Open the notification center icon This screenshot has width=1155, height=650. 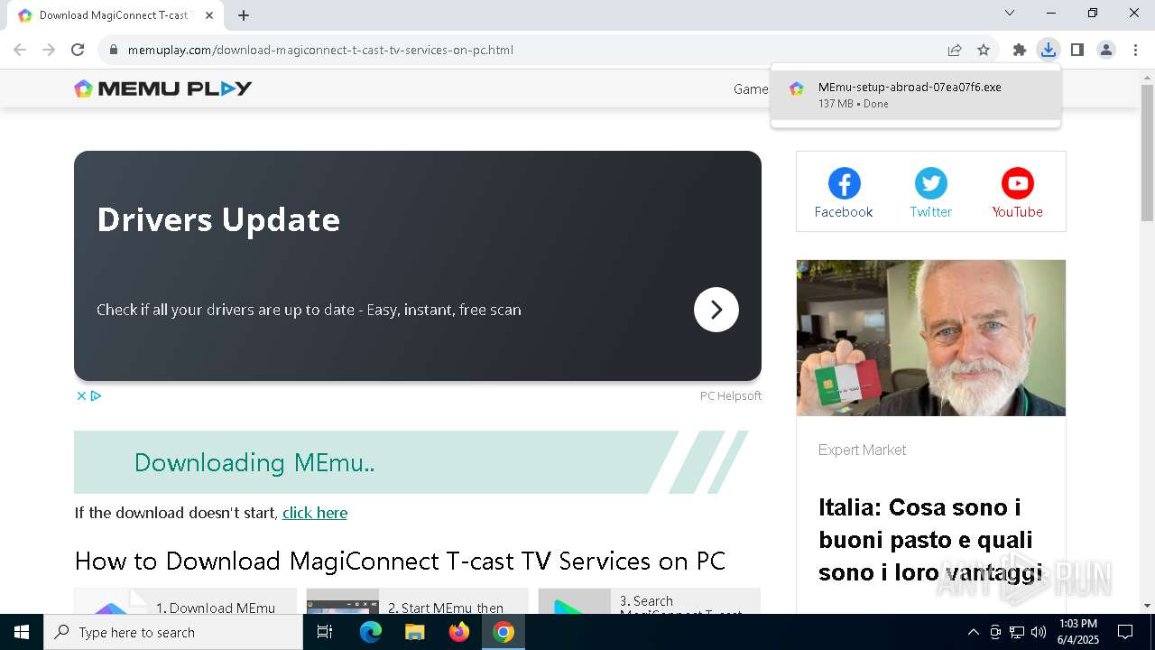[x=1125, y=632]
